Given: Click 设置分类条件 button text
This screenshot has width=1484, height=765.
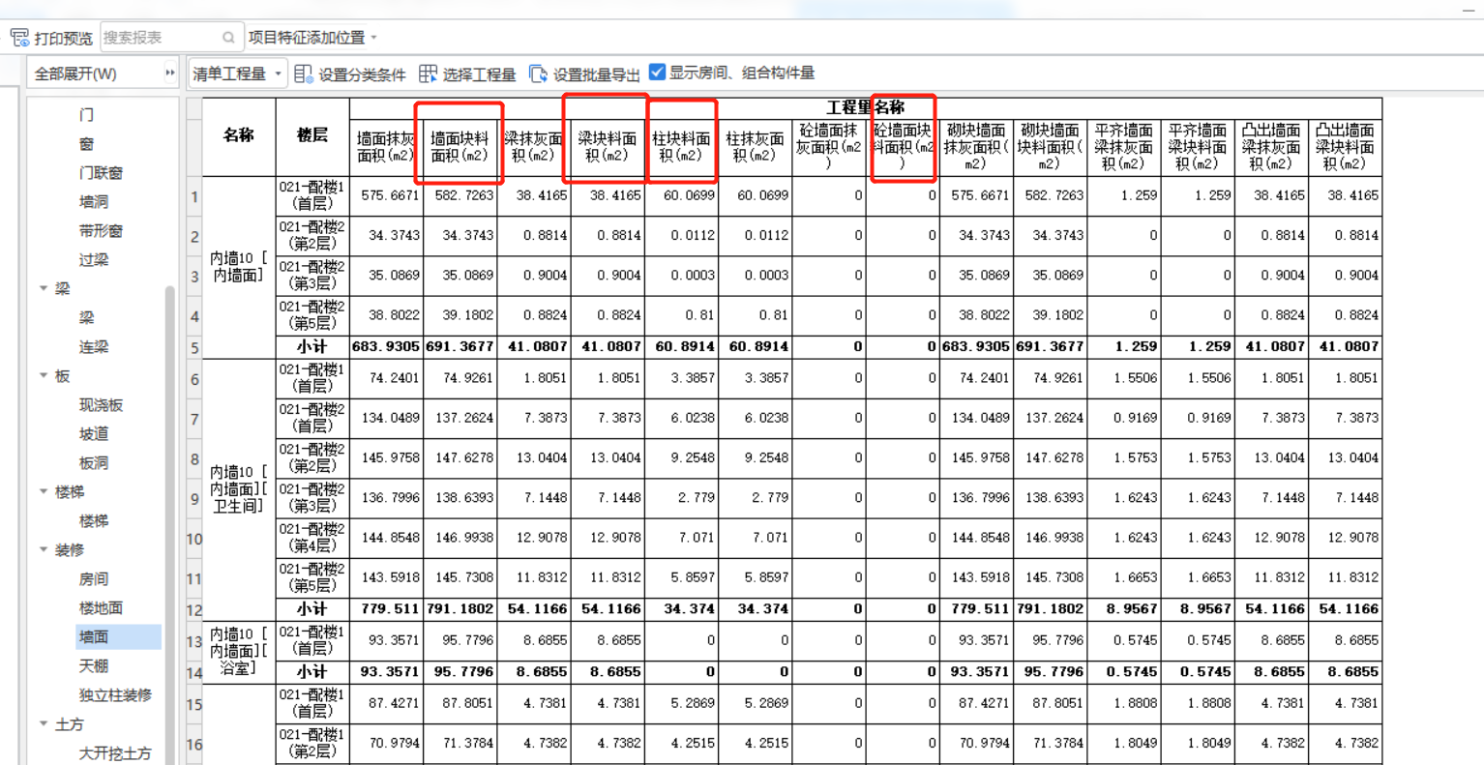Looking at the screenshot, I should (363, 74).
